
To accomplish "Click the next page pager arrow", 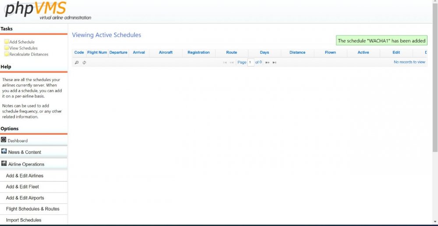I will (267, 63).
